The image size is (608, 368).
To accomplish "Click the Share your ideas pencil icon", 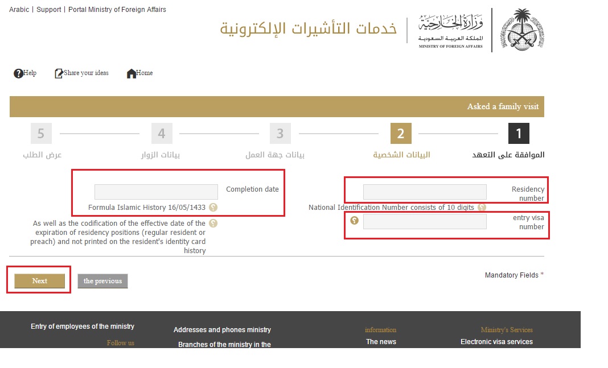I will pos(59,73).
